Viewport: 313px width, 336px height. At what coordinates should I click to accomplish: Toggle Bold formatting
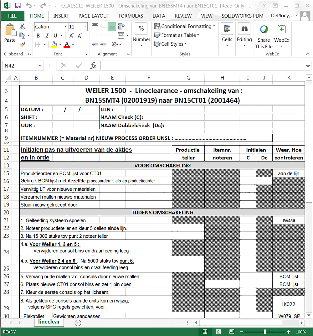(x=38, y=36)
